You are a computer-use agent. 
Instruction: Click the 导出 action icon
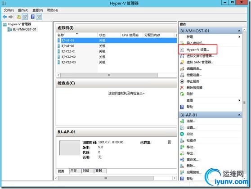point(182,153)
